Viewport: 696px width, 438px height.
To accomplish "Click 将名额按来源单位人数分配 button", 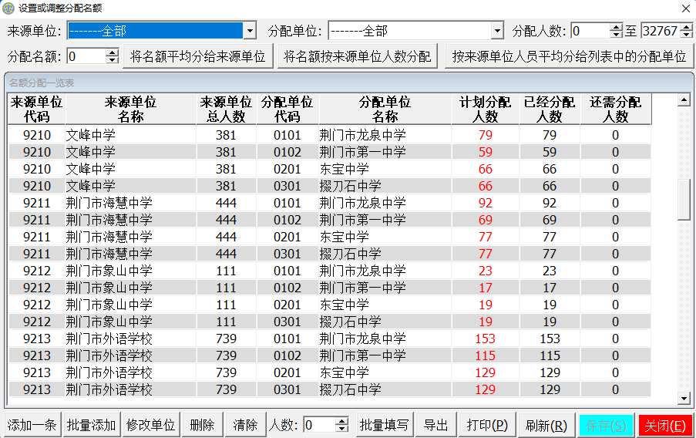I will 358,56.
